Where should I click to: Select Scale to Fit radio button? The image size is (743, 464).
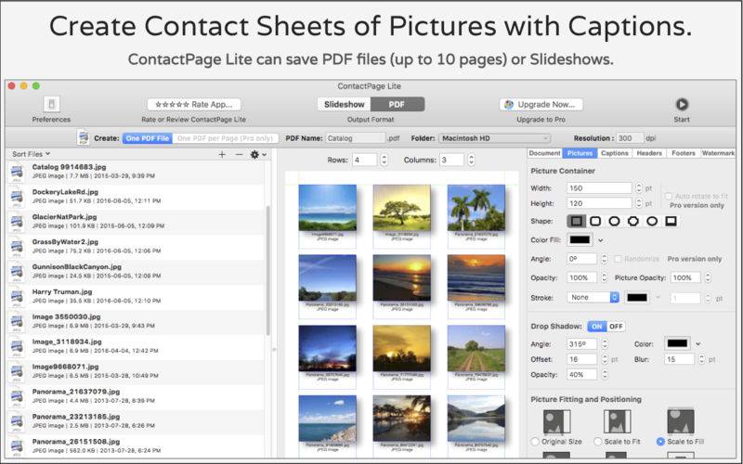pos(597,442)
